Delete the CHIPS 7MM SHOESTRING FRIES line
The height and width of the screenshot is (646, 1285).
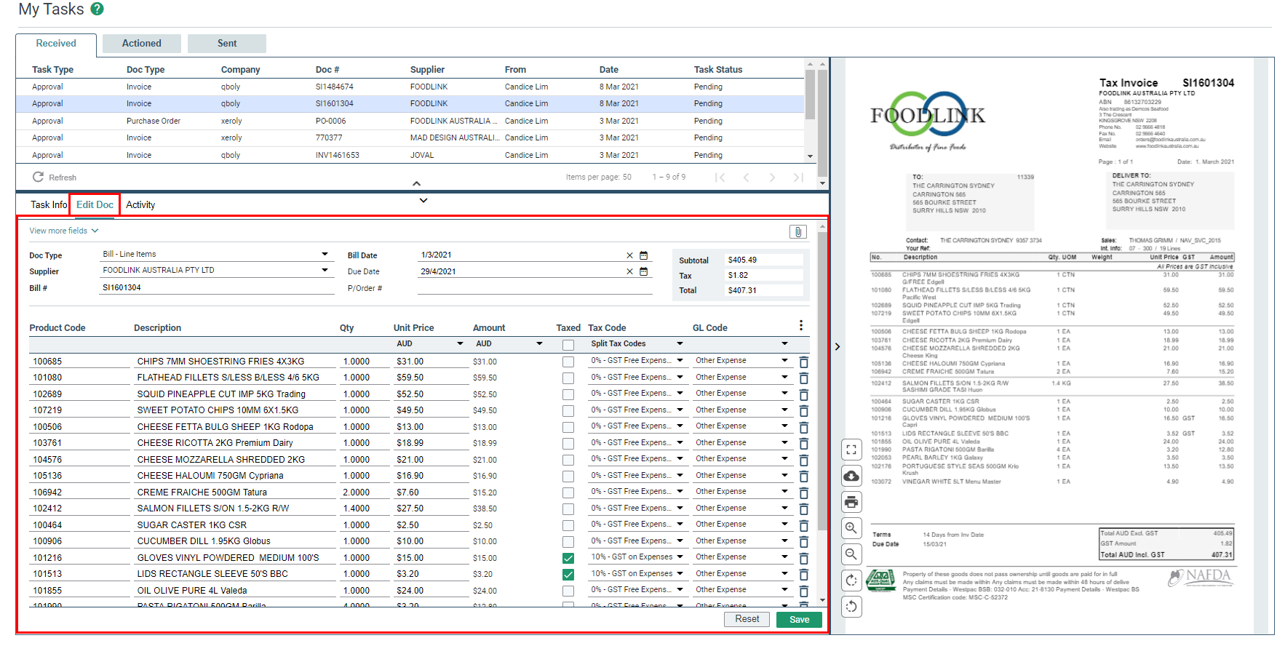[803, 362]
